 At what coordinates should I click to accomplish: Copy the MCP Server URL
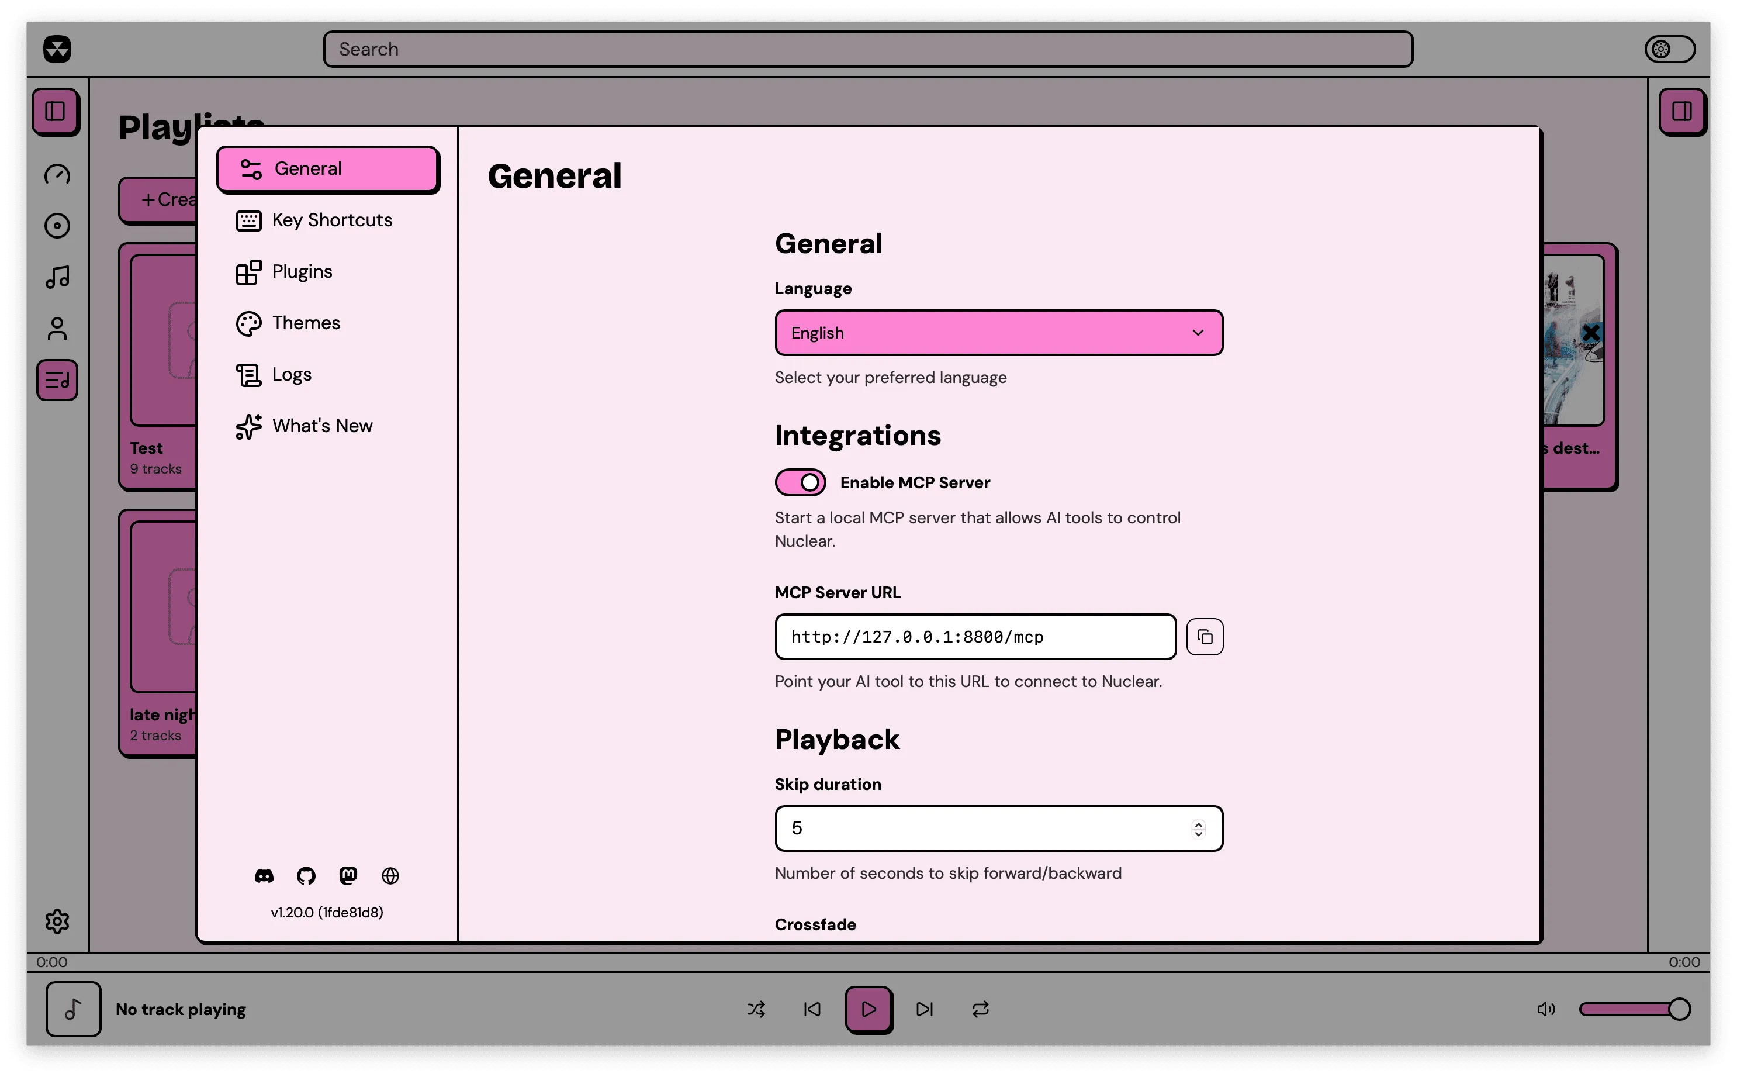(1205, 637)
